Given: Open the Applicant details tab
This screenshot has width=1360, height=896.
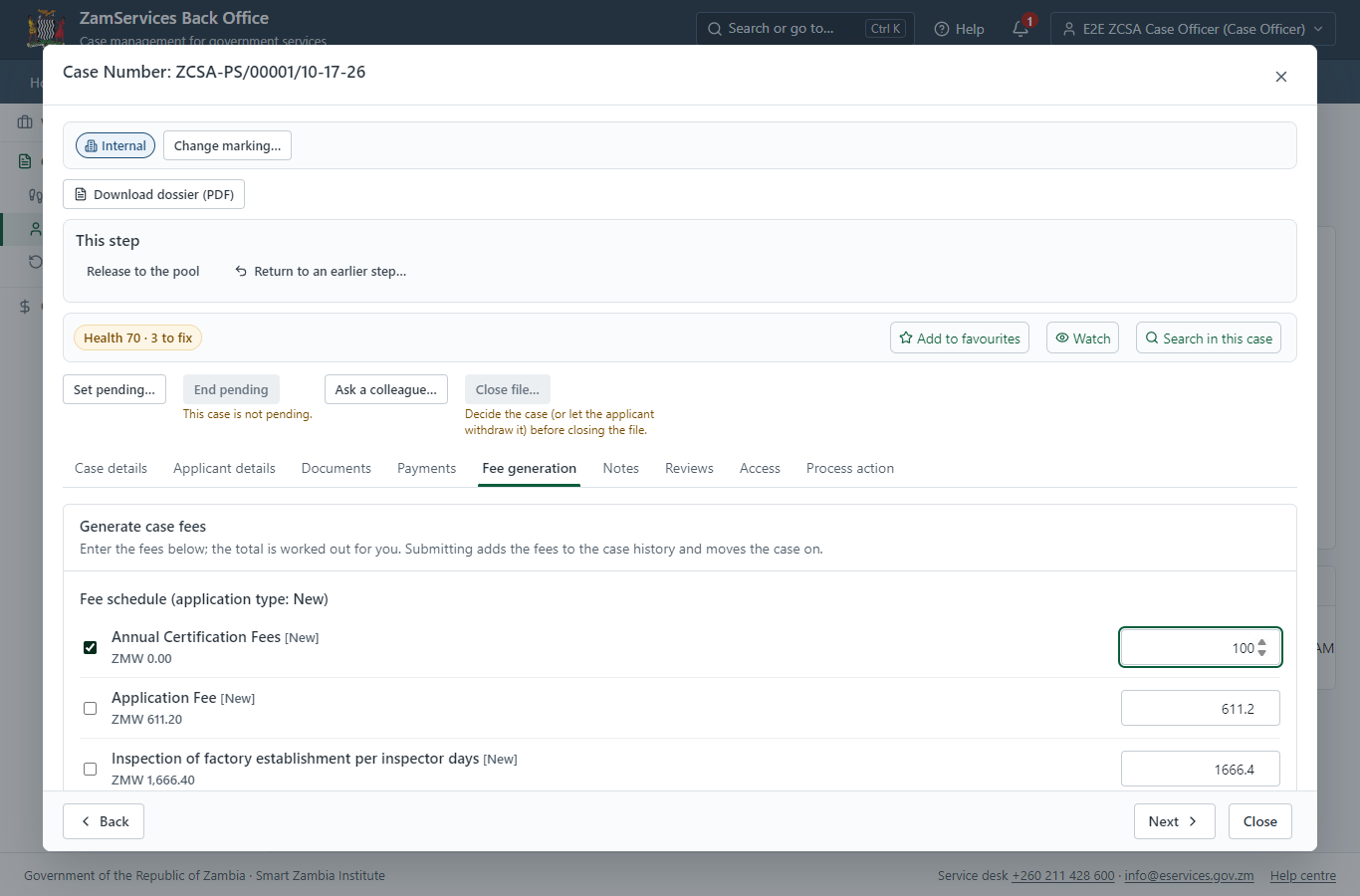Looking at the screenshot, I should coord(224,468).
